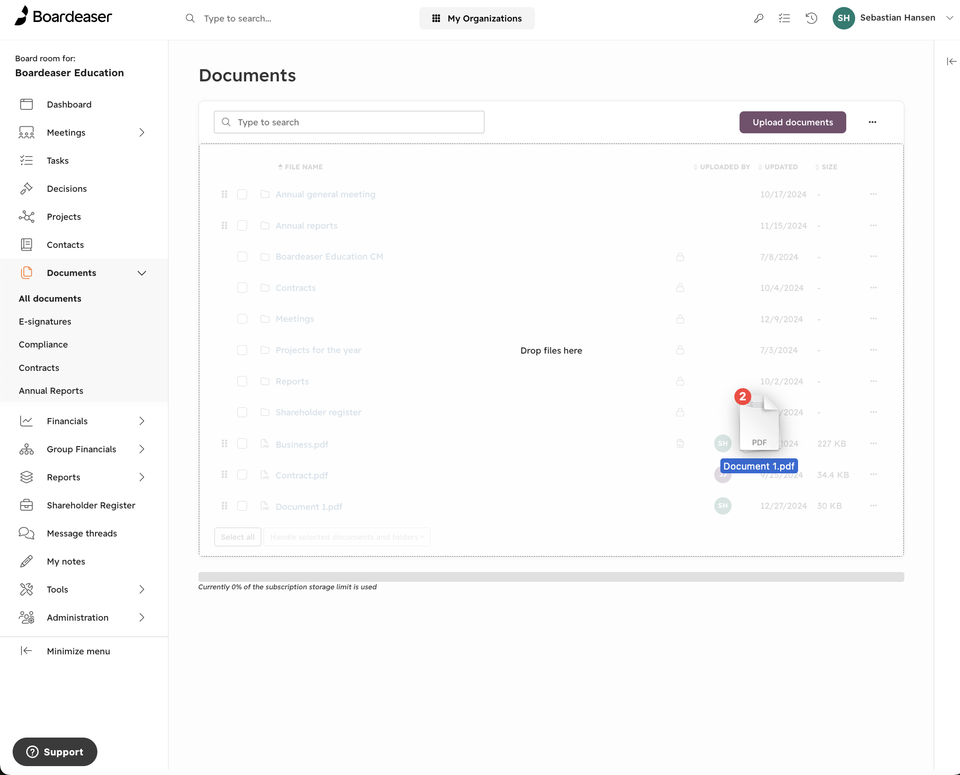Click the Dashboard sidebar icon

[27, 104]
